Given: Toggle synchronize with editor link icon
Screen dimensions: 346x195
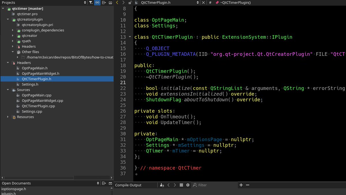Looking at the screenshot, I should [97, 3].
